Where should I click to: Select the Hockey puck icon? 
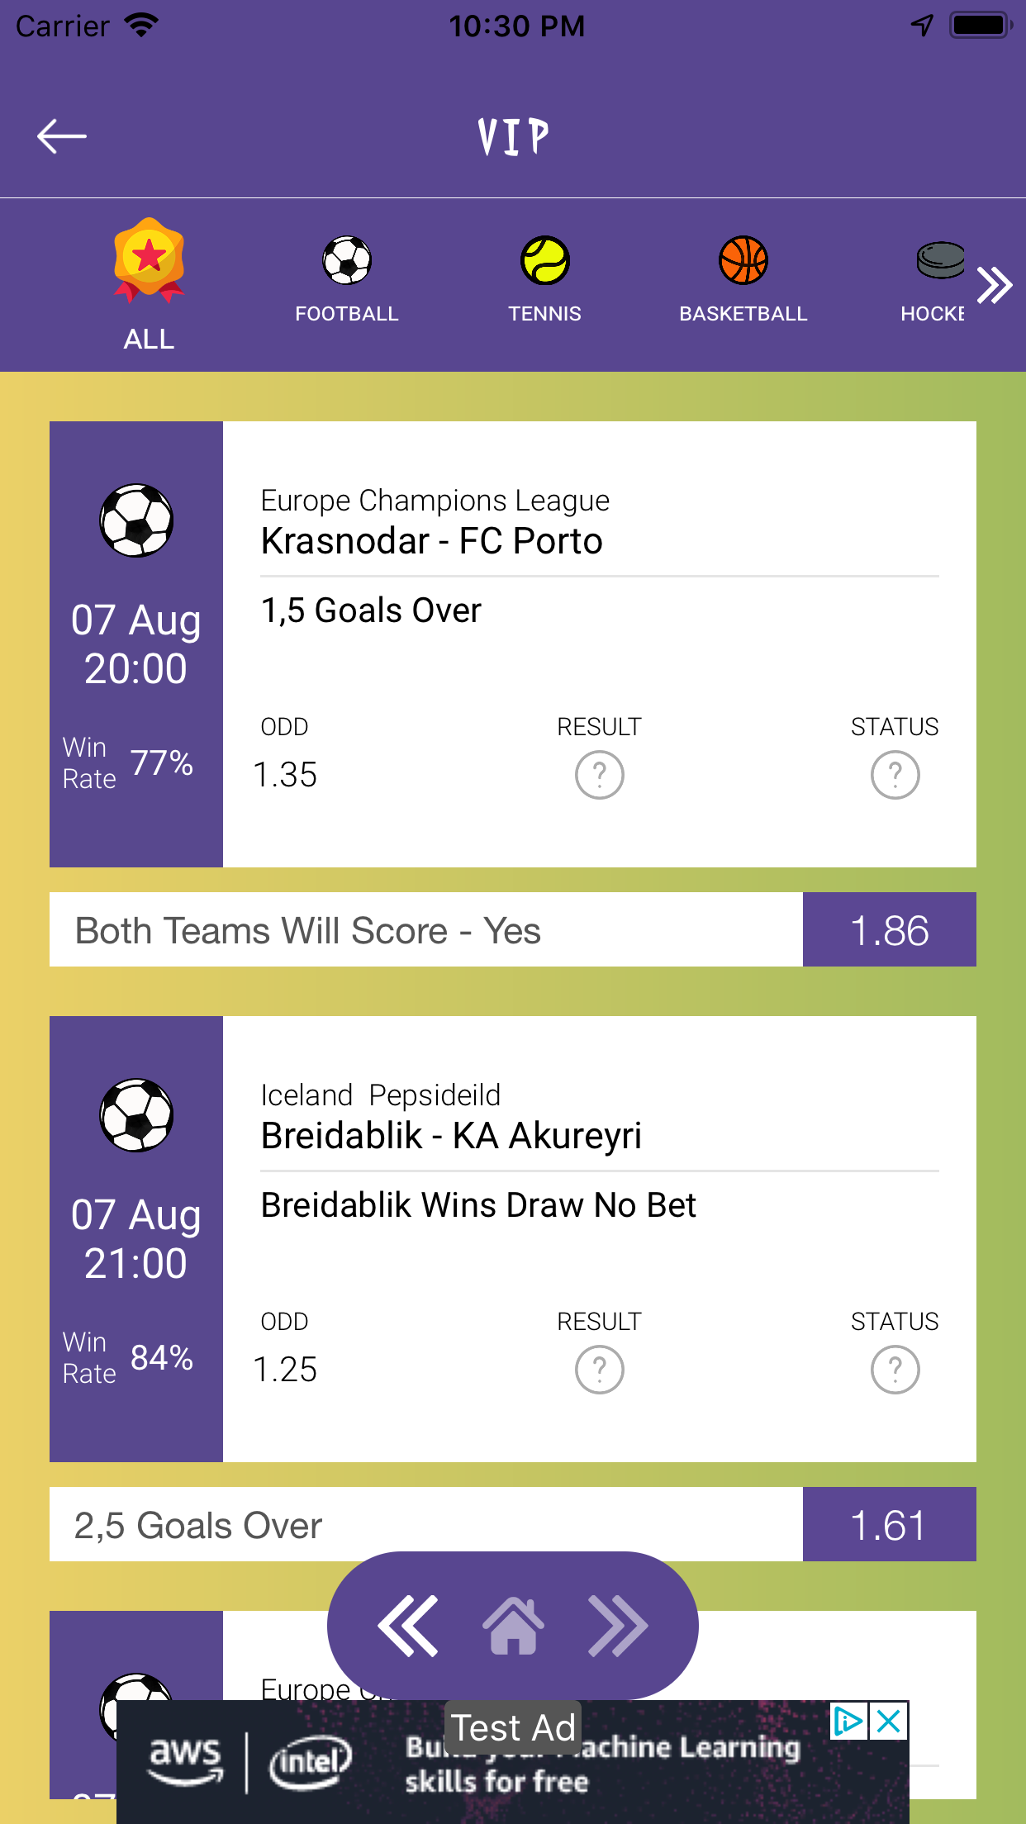click(x=939, y=261)
